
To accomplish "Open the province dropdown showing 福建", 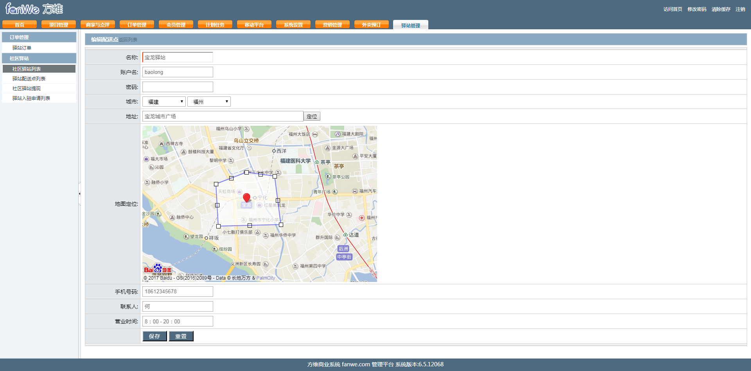I will tap(164, 102).
